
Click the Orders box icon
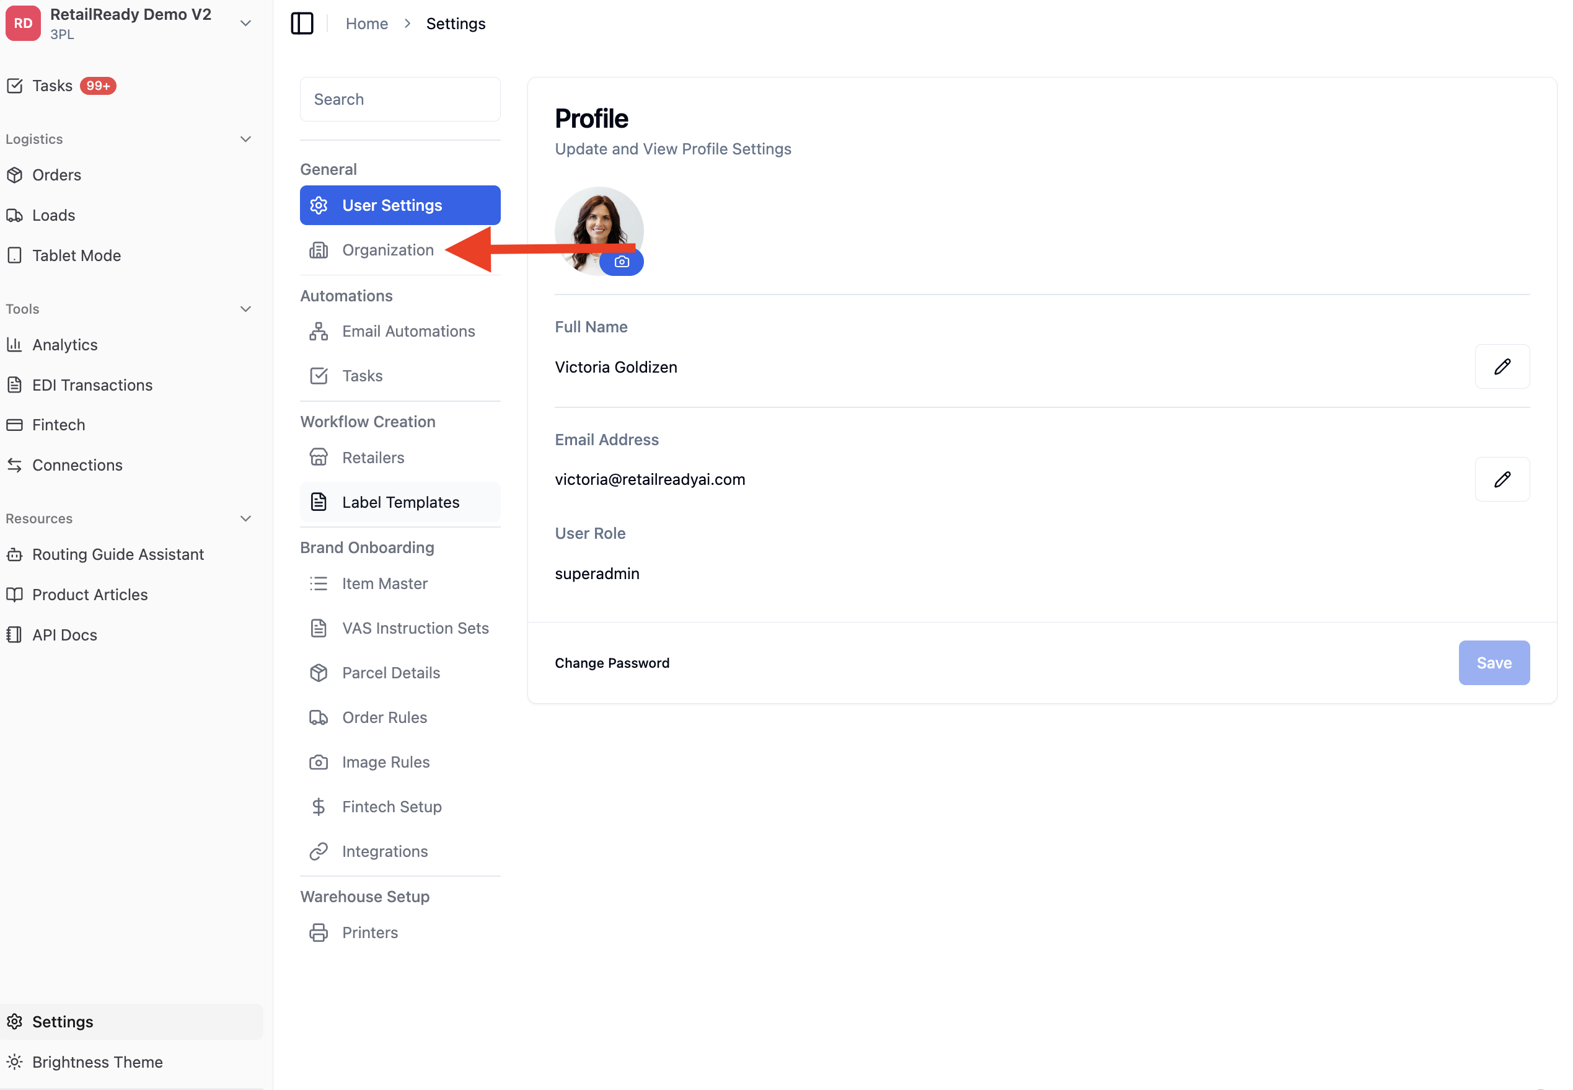pyautogui.click(x=14, y=175)
